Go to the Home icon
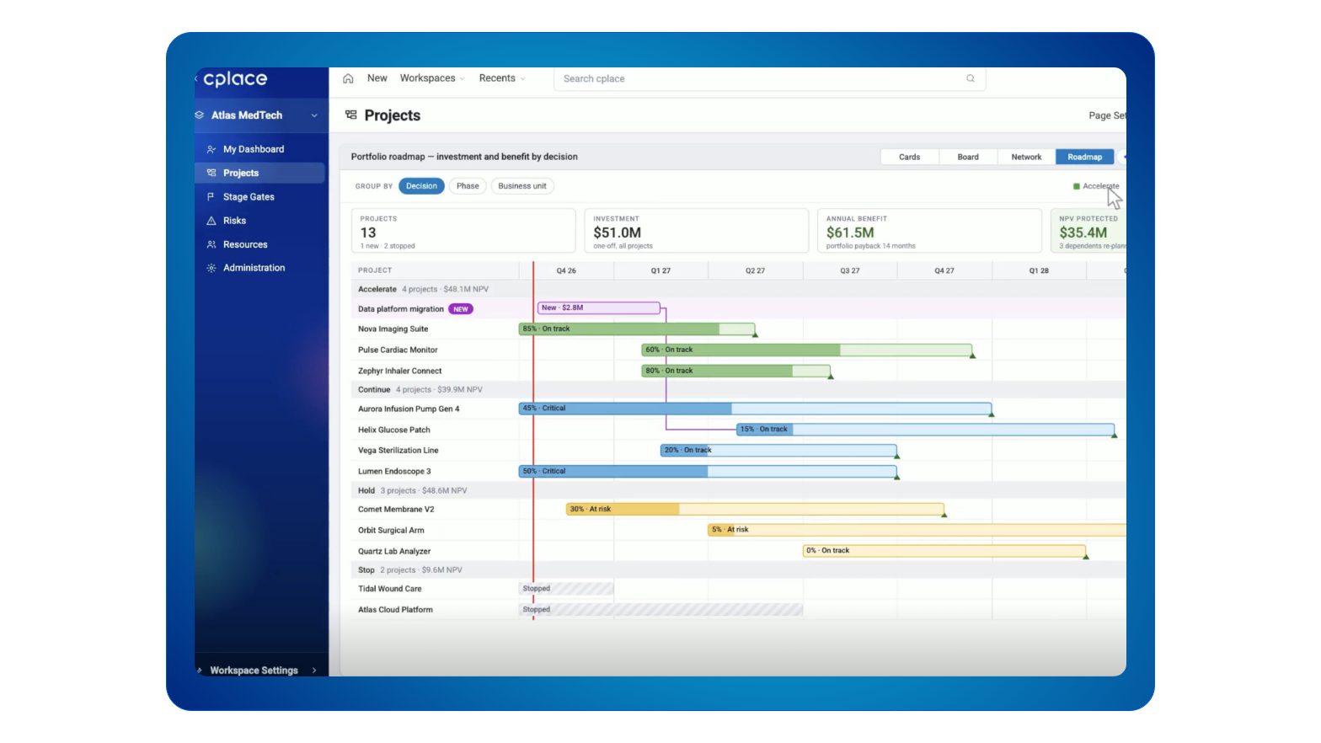Viewport: 1321px width, 743px height. 348,78
